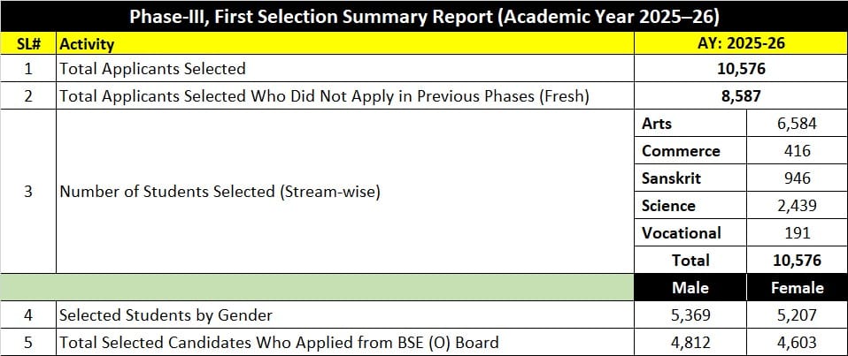Click the BSE (O) Board row label
This screenshot has width=848, height=356.
[x=279, y=342]
